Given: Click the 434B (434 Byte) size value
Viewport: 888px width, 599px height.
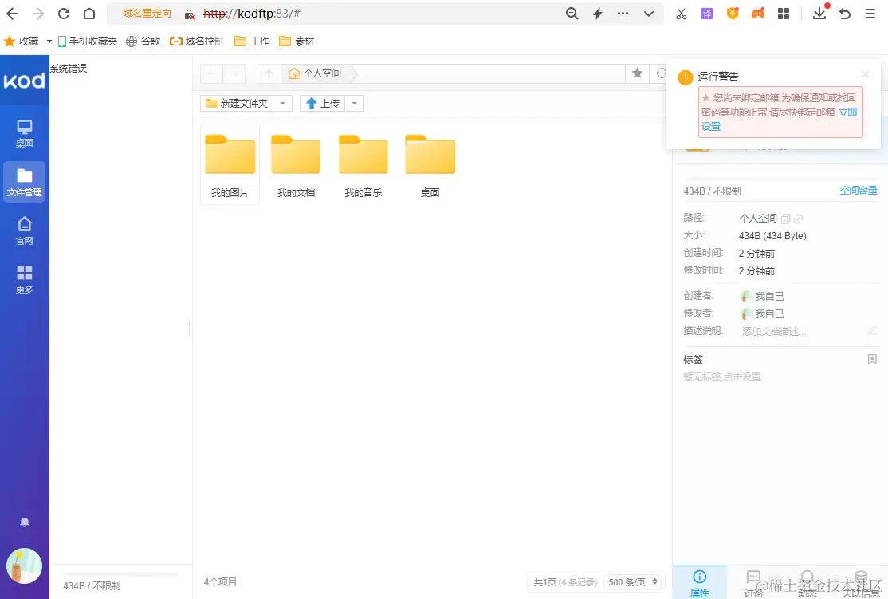Looking at the screenshot, I should tap(772, 236).
